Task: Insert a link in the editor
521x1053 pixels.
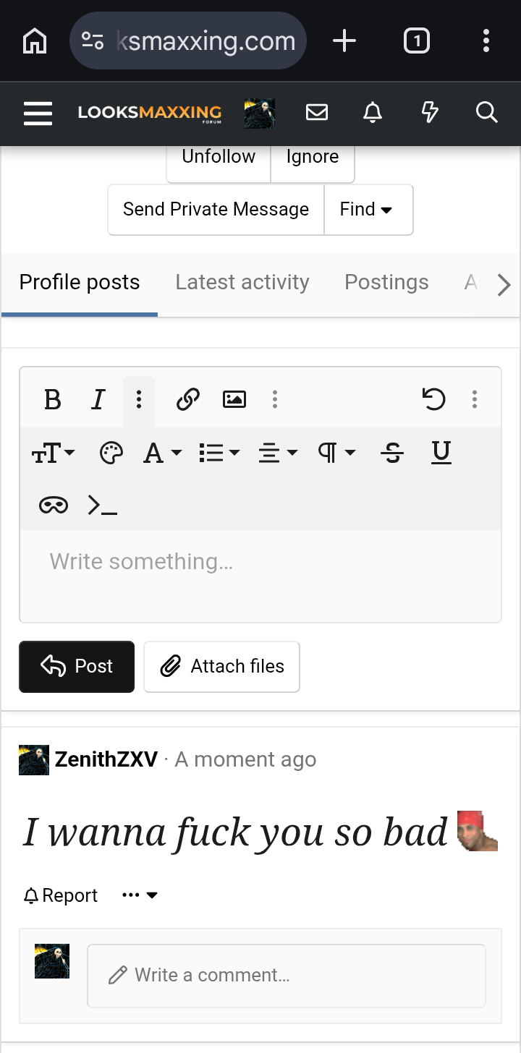Action: pos(188,399)
